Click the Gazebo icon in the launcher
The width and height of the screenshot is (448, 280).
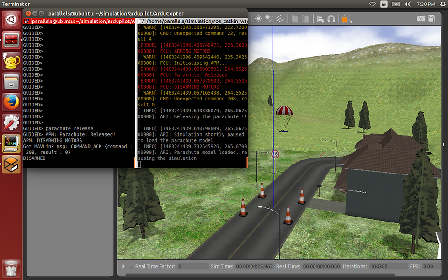[11, 164]
